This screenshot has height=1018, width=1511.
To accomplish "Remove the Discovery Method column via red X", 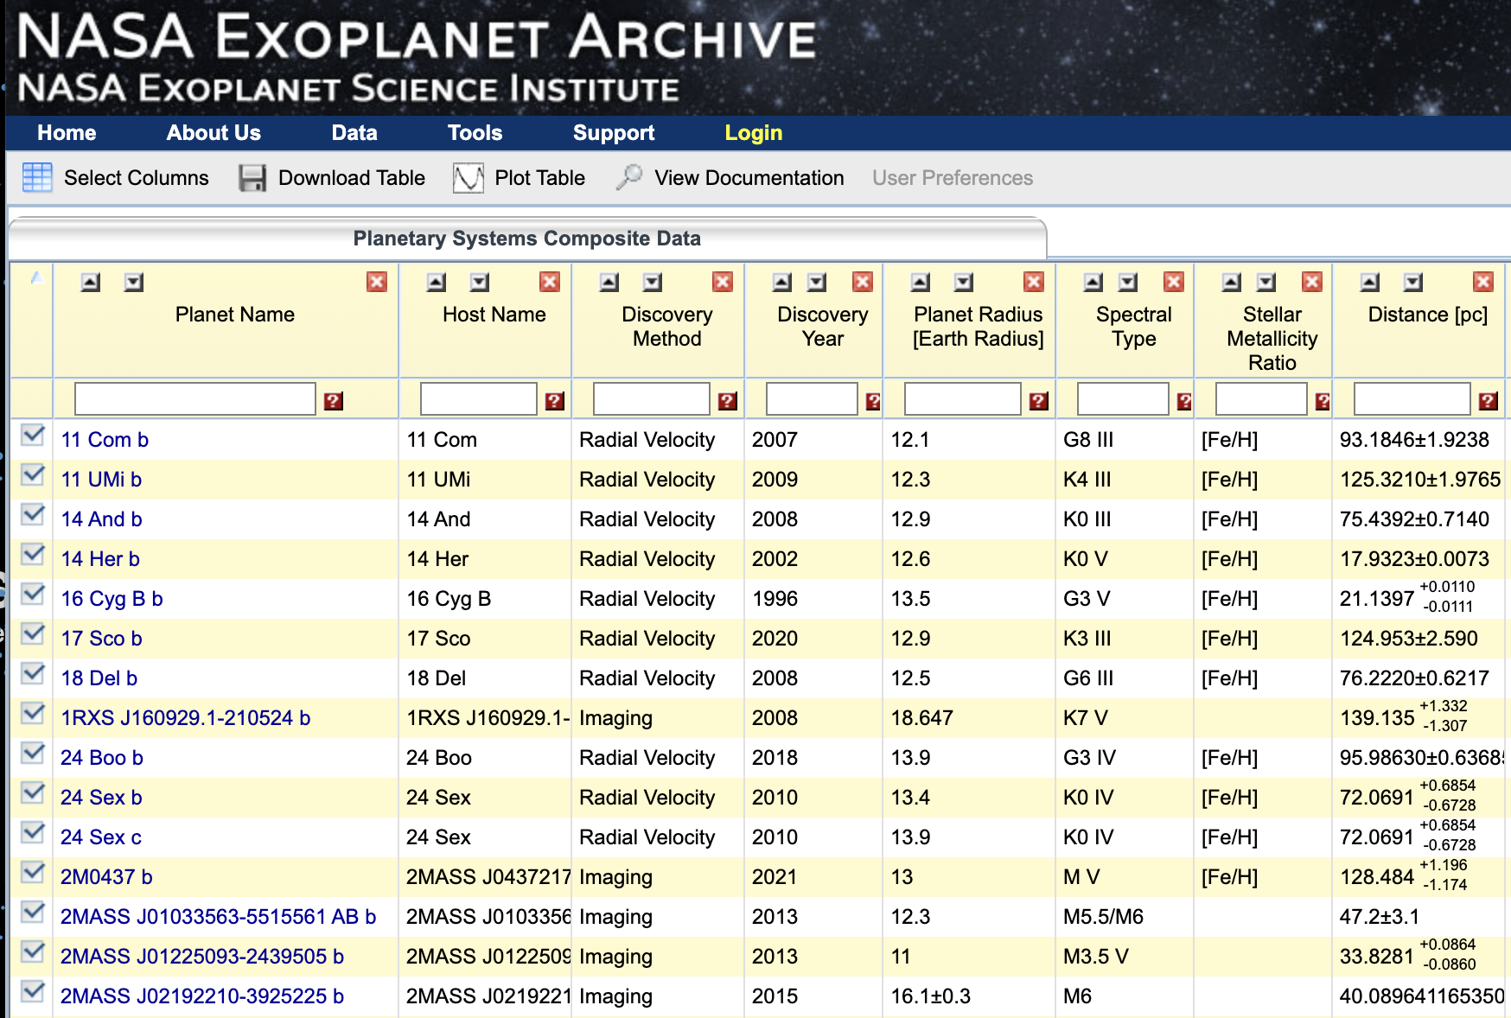I will 722,282.
